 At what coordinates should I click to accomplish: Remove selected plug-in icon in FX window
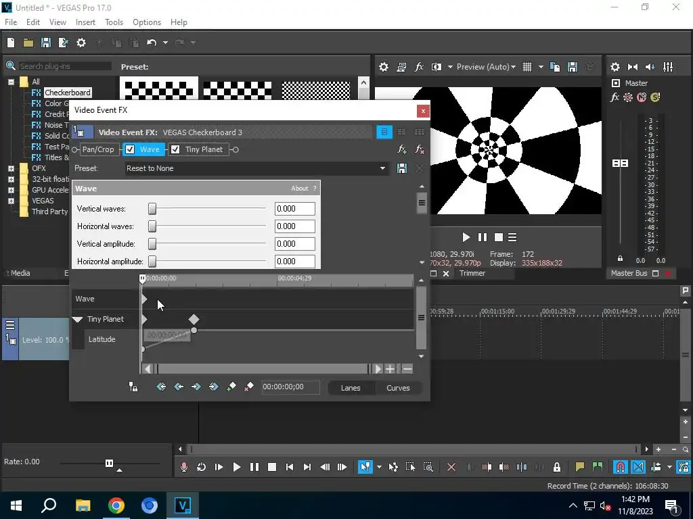point(420,149)
